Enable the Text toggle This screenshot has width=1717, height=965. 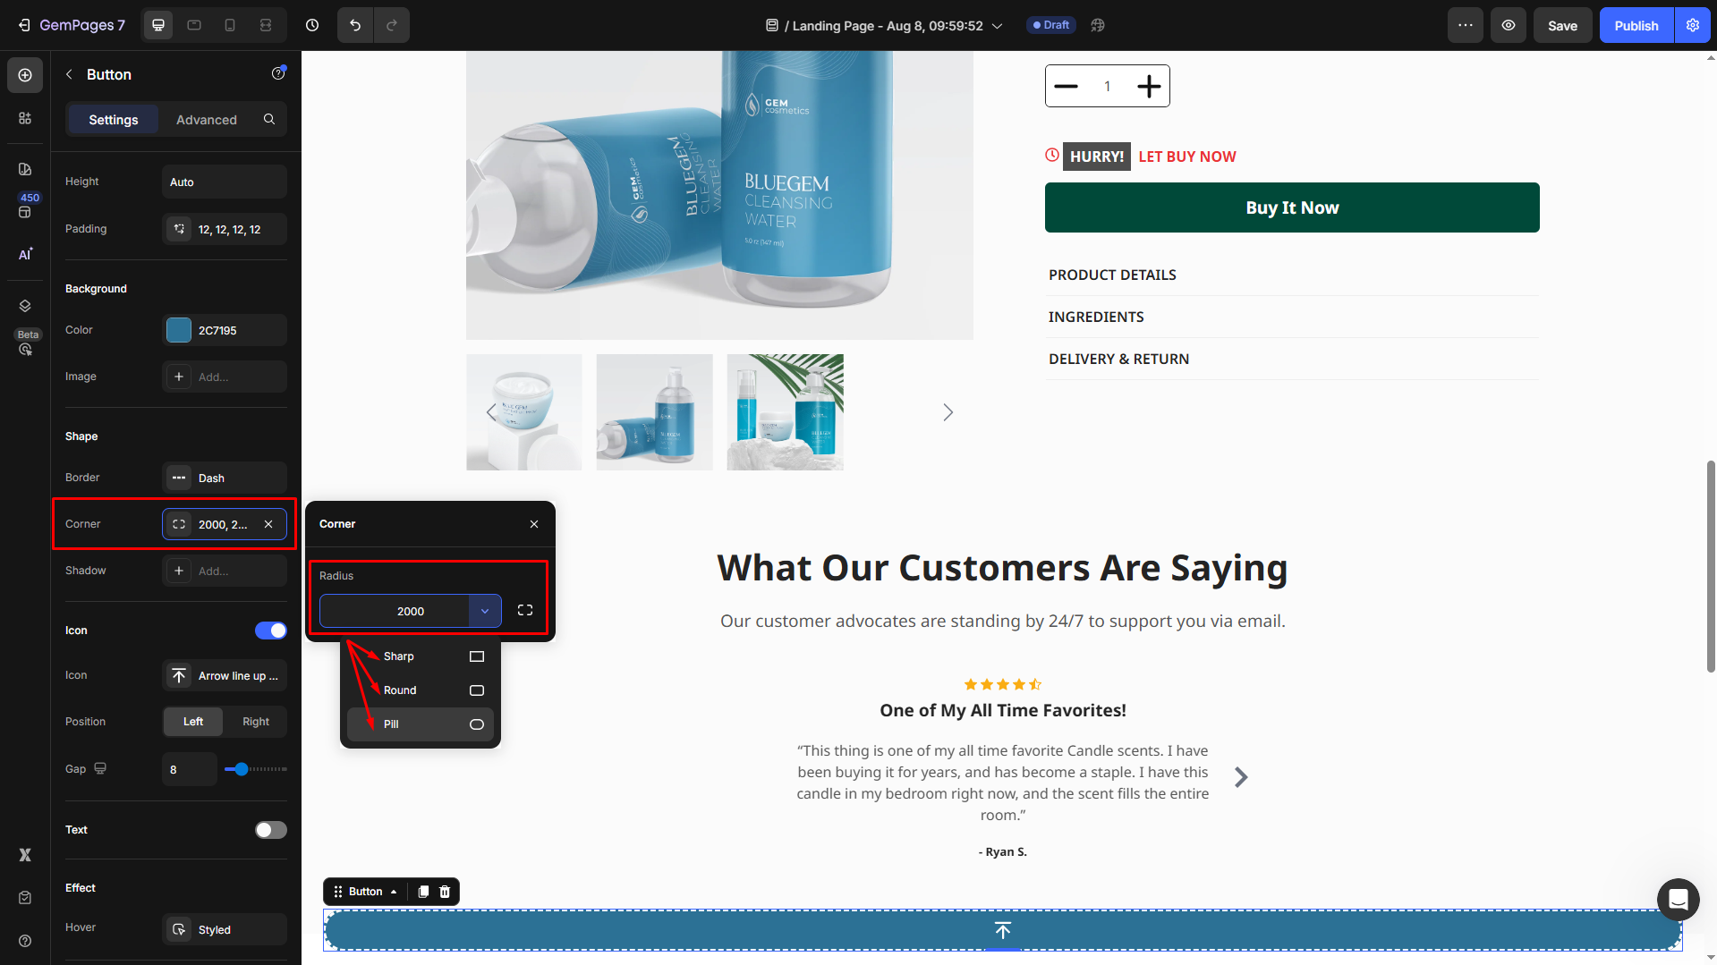271,830
